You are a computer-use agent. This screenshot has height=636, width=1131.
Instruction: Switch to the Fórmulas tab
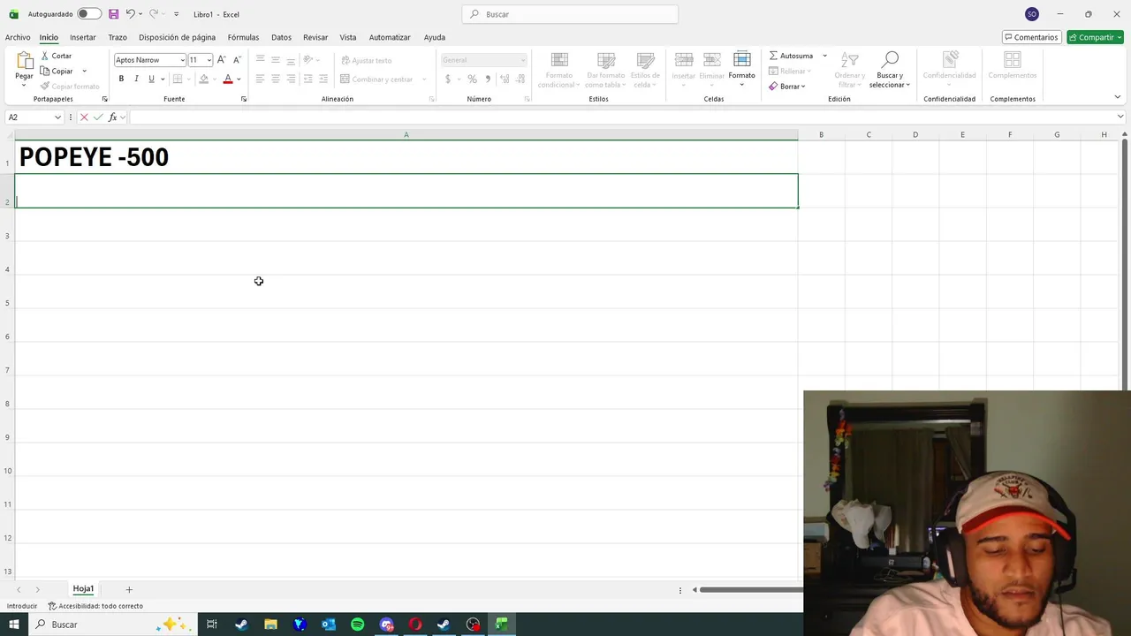point(243,37)
